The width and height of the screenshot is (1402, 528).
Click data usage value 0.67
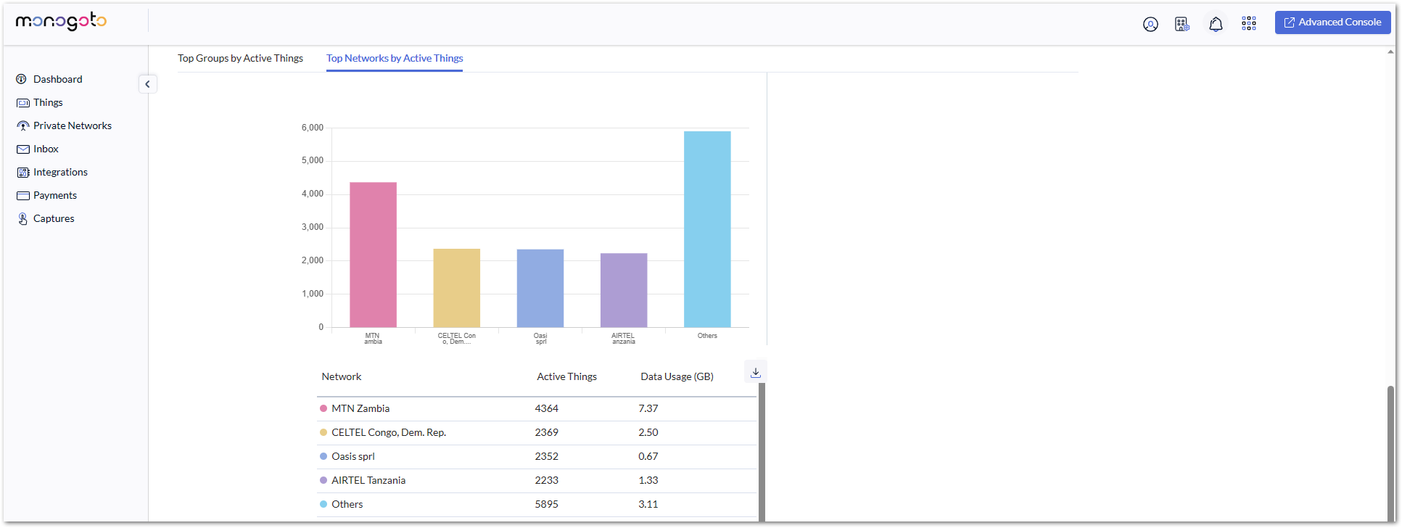(x=648, y=456)
